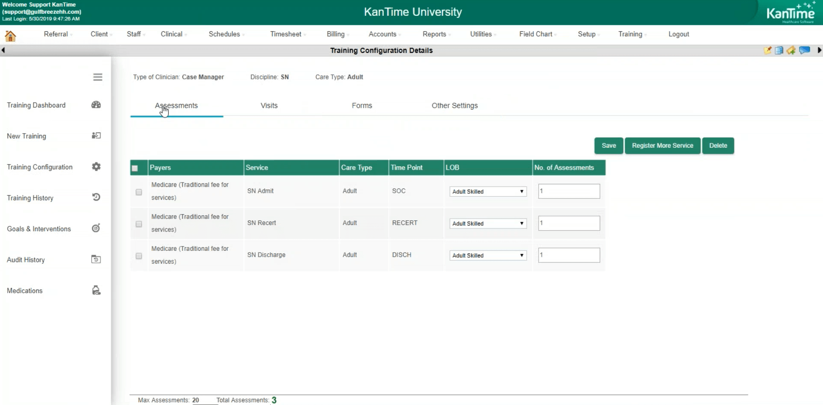Image resolution: width=823 pixels, height=405 pixels.
Task: Check the SN Recert row checkbox
Action: coord(139,224)
